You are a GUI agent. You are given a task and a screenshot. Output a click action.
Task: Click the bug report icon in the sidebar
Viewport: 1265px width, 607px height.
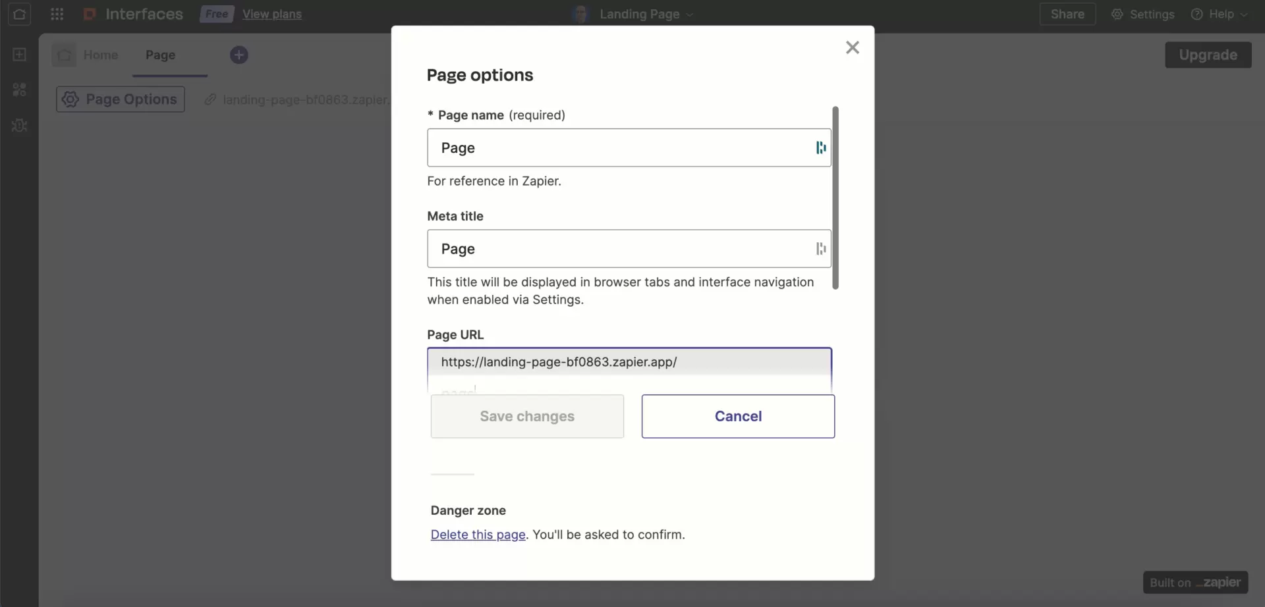(20, 125)
